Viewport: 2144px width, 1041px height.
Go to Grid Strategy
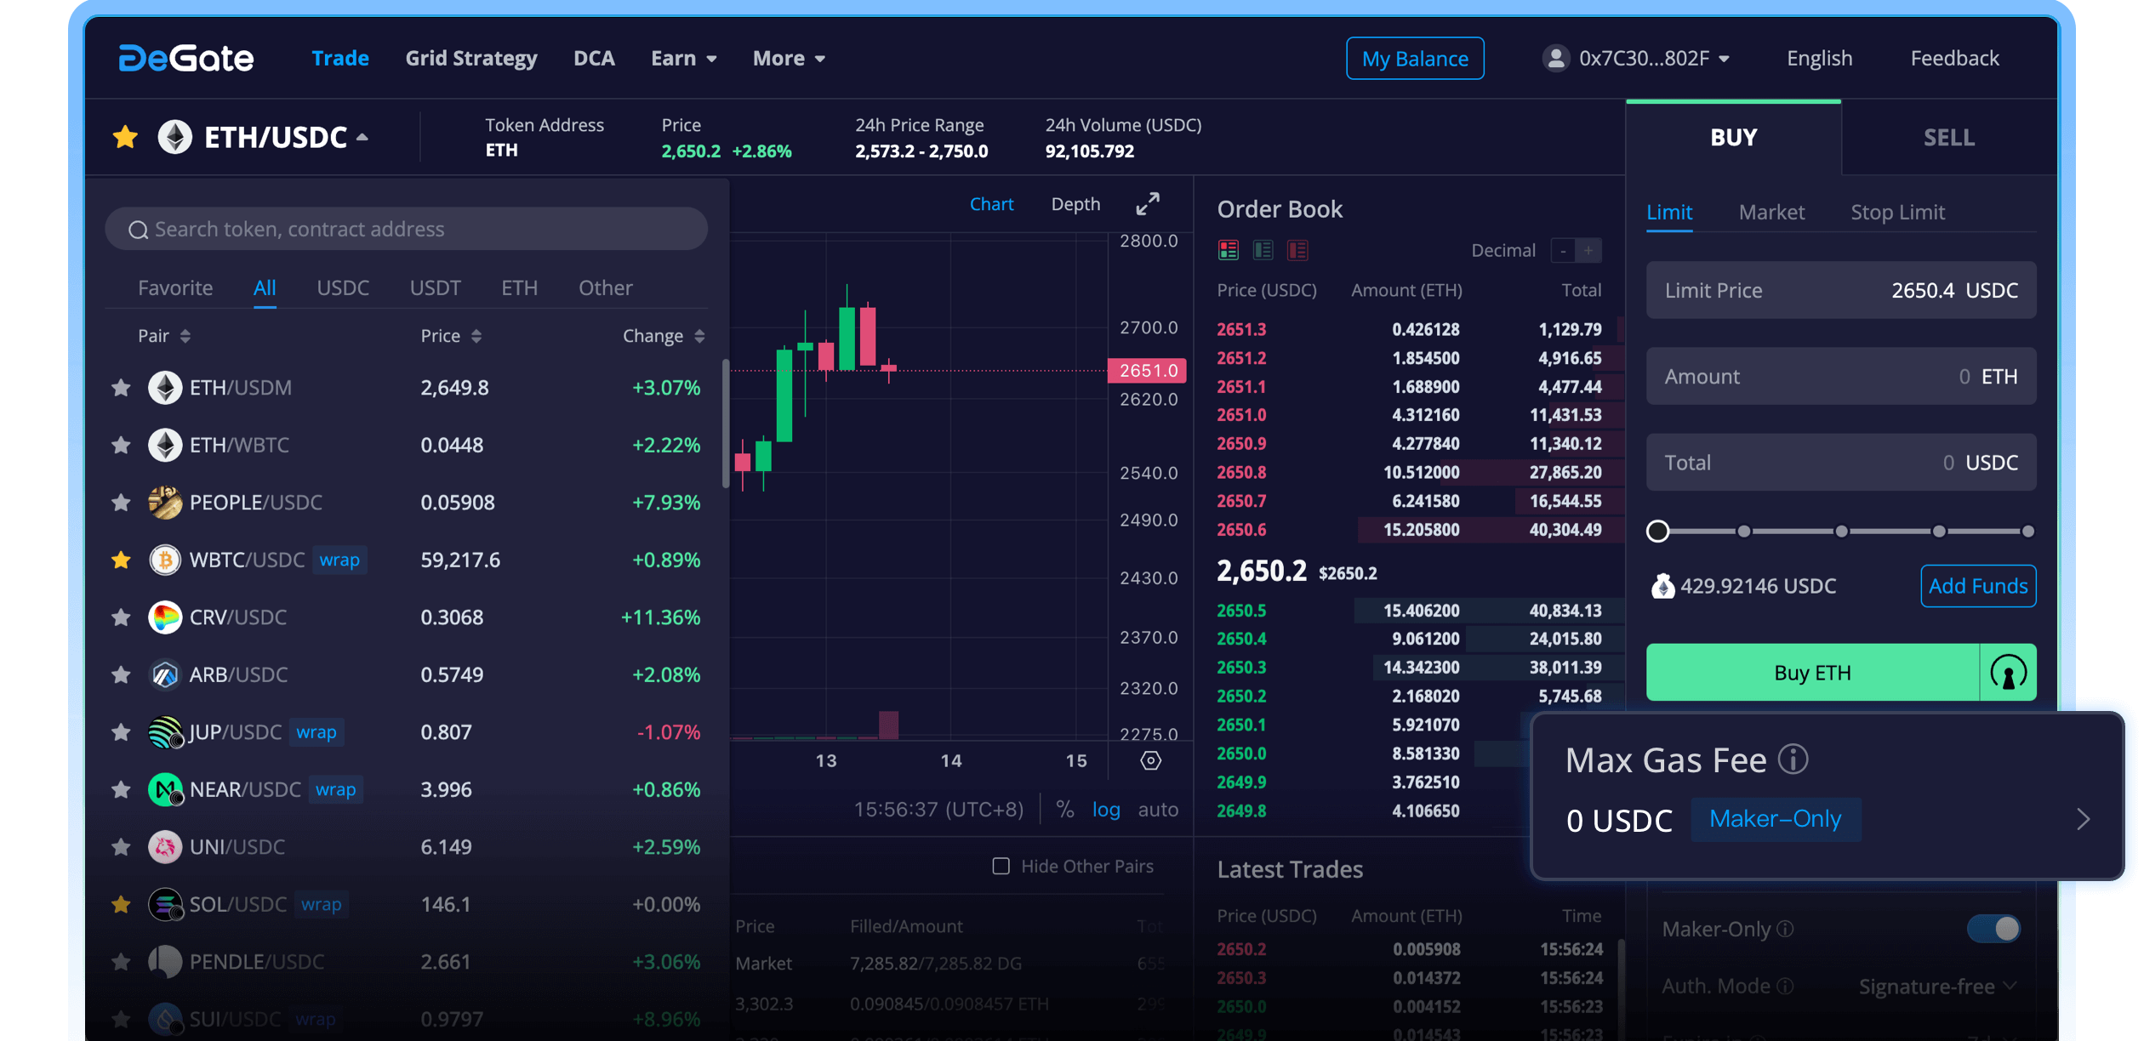pos(471,58)
